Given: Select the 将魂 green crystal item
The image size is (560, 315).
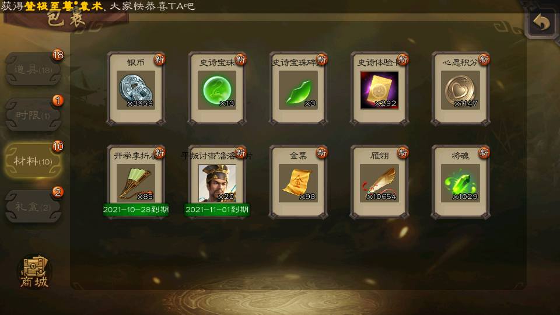Looking at the screenshot, I should click(460, 182).
